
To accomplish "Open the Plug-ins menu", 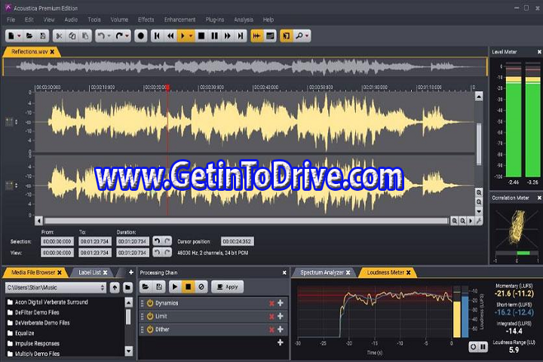I will coord(215,20).
